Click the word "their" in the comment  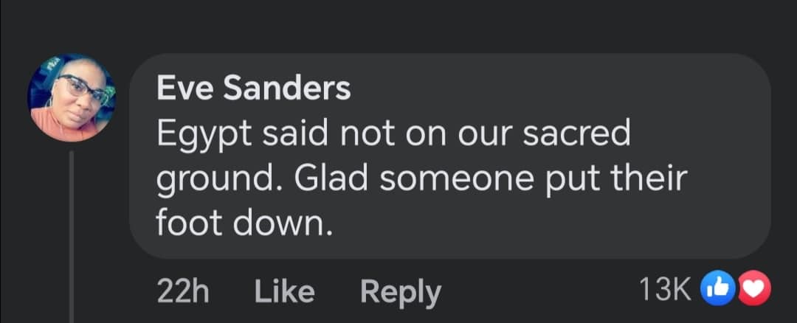[647, 178]
